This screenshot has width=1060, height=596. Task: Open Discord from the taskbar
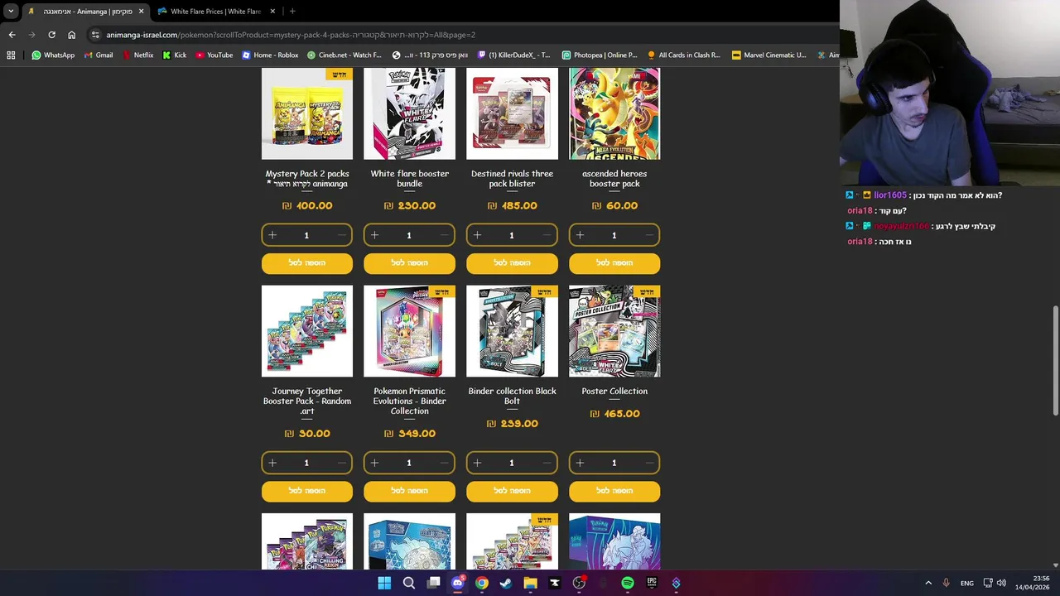pyautogui.click(x=457, y=583)
